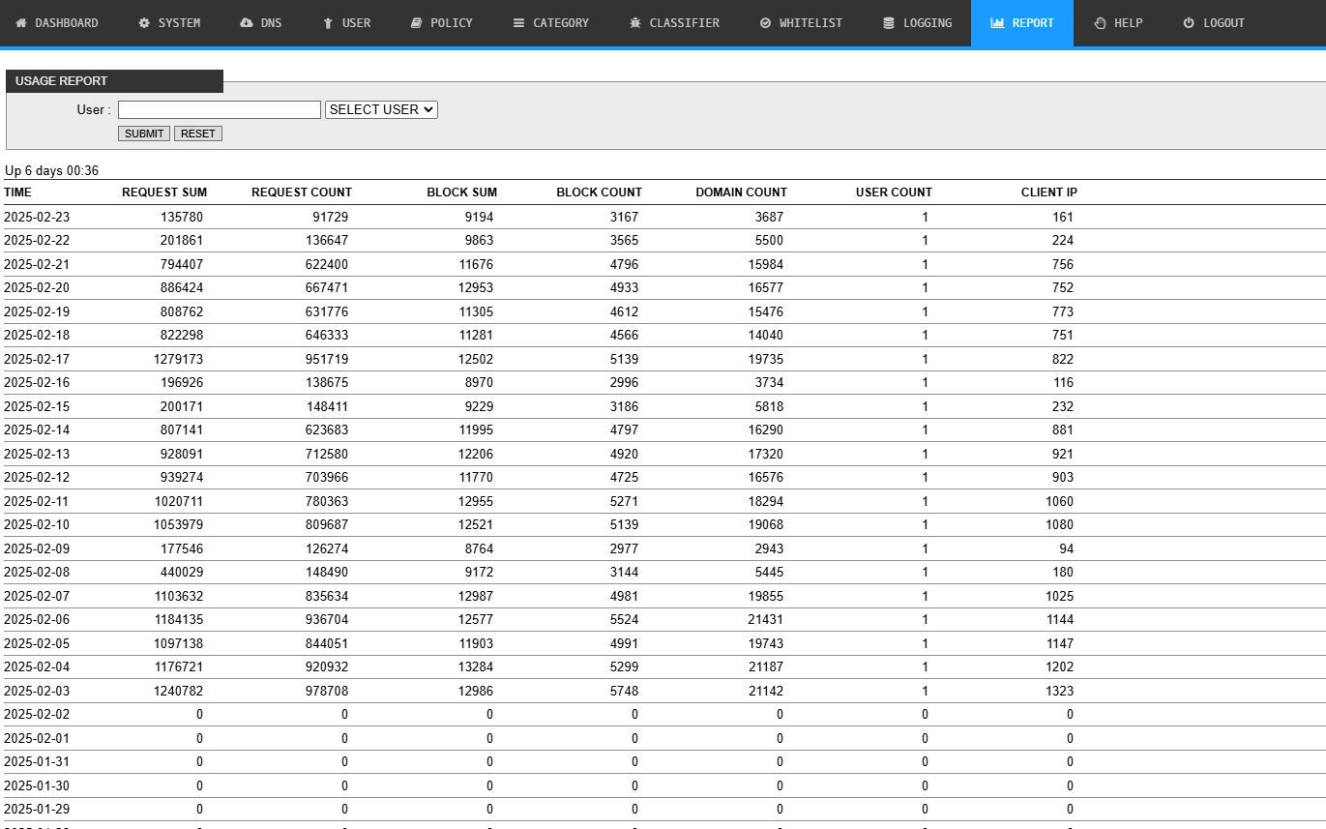Click domain count value 2943
The height and width of the screenshot is (829, 1326).
[x=769, y=548]
